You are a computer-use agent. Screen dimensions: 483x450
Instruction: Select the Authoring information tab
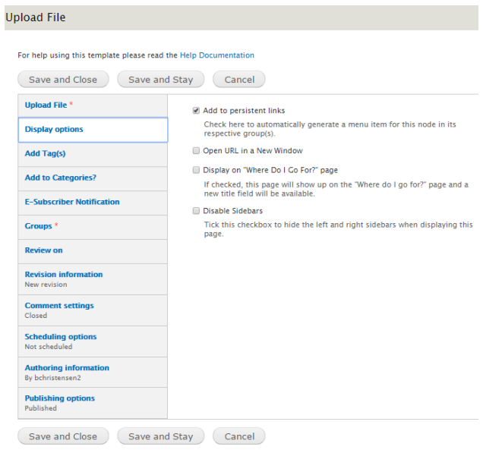tap(93, 372)
